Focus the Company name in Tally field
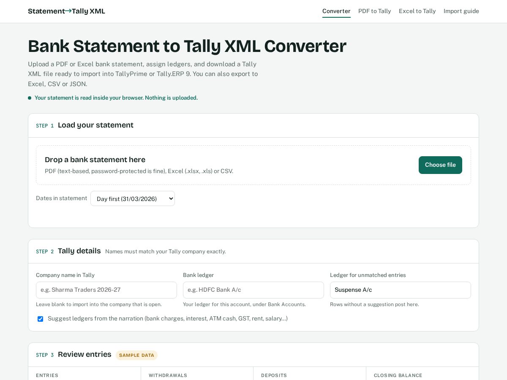Screen dimensions: 507x380 pyautogui.click(x=106, y=290)
